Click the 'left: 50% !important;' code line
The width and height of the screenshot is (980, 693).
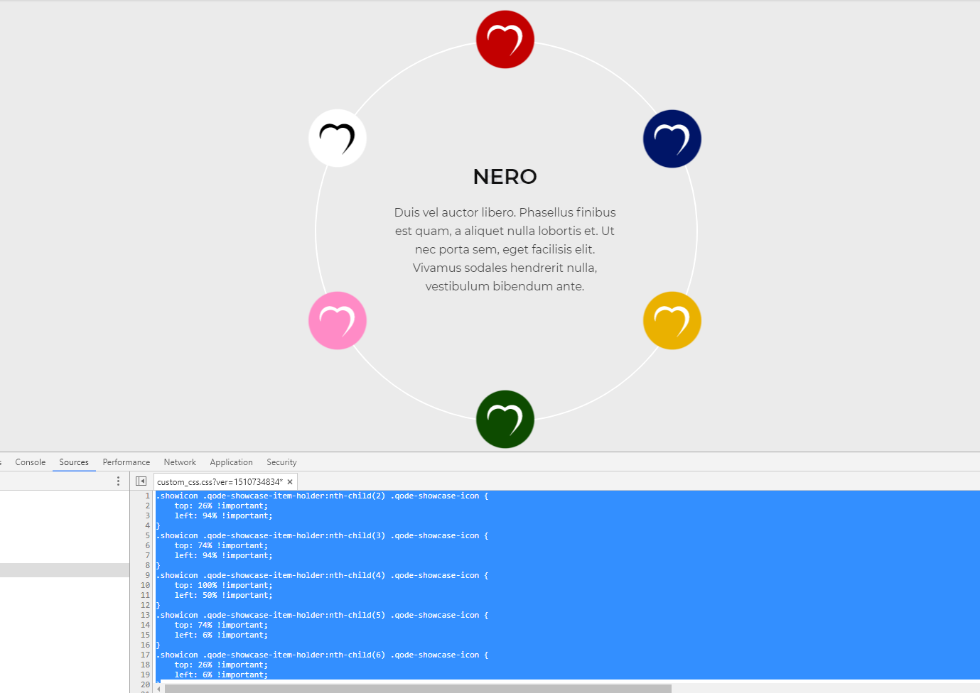223,595
